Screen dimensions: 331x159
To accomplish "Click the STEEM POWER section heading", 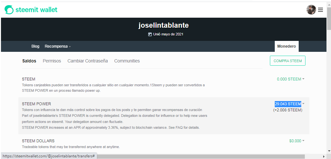I will (37, 104).
